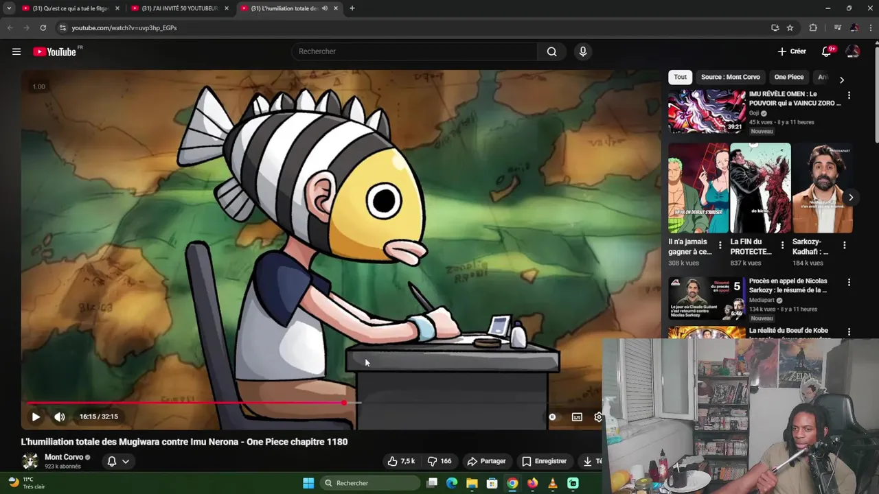Mute the playing tab's audio icon
Viewport: 879px width, 494px height.
click(325, 8)
